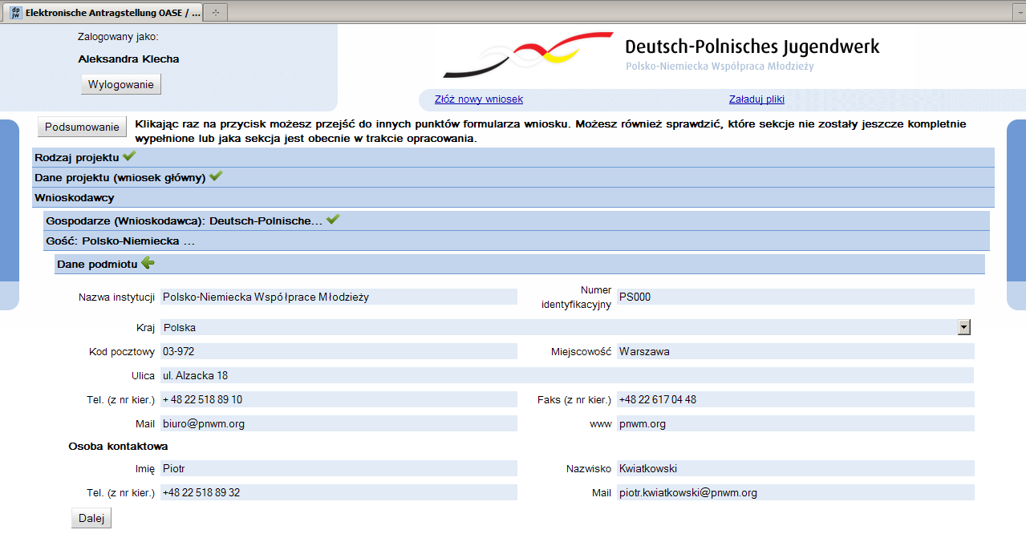Click the Nazwa instytucji field
Screen dimensions: 1026x538
[339, 297]
